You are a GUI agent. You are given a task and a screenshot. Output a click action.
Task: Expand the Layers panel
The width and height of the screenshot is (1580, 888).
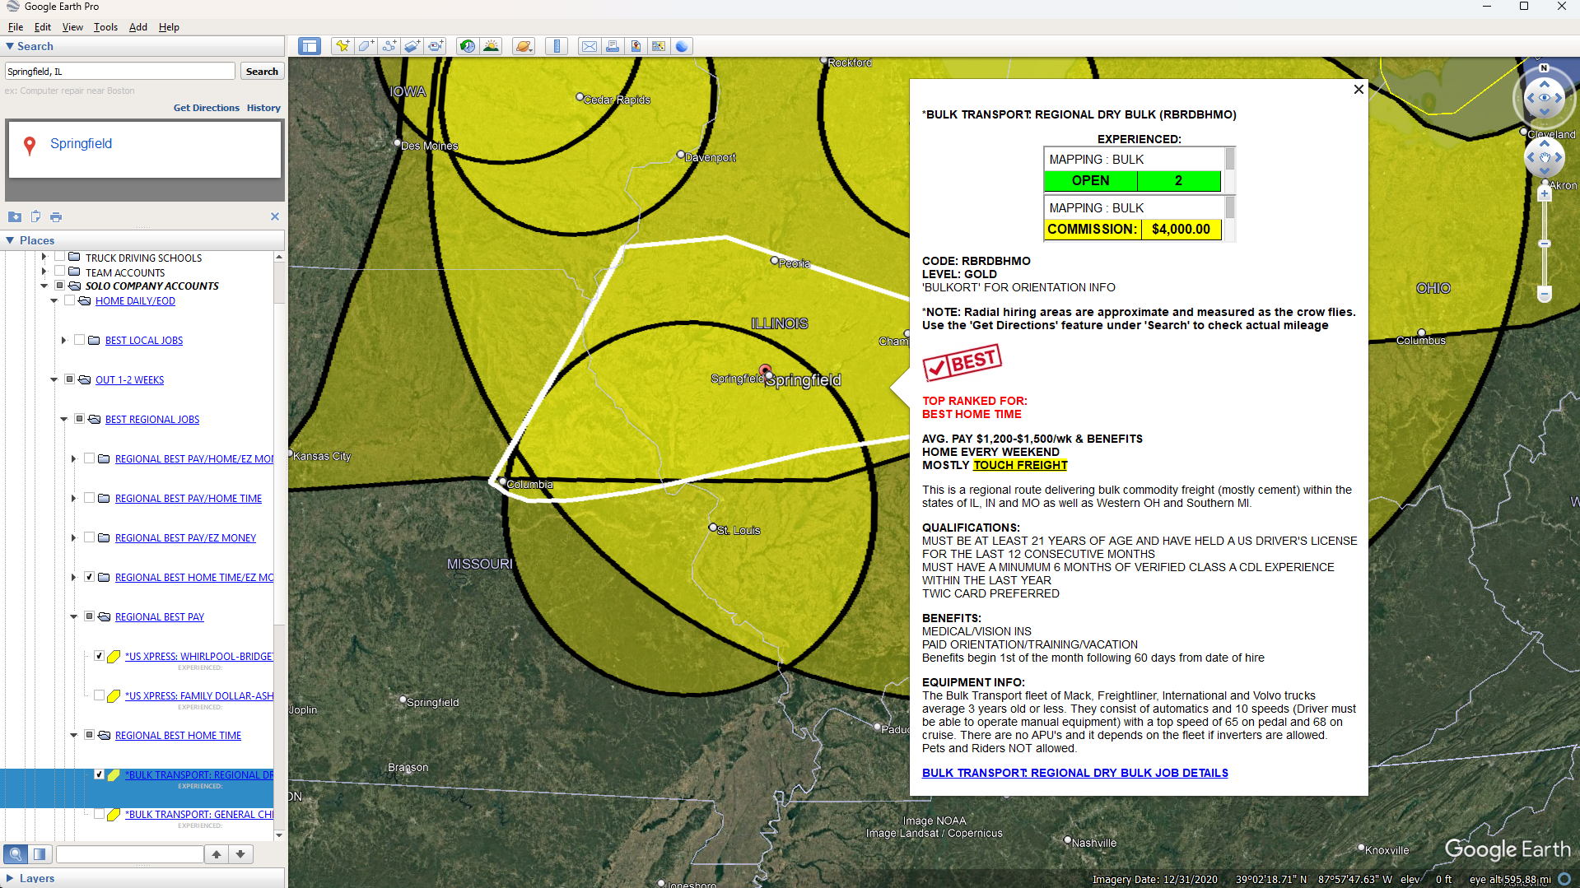click(10, 878)
